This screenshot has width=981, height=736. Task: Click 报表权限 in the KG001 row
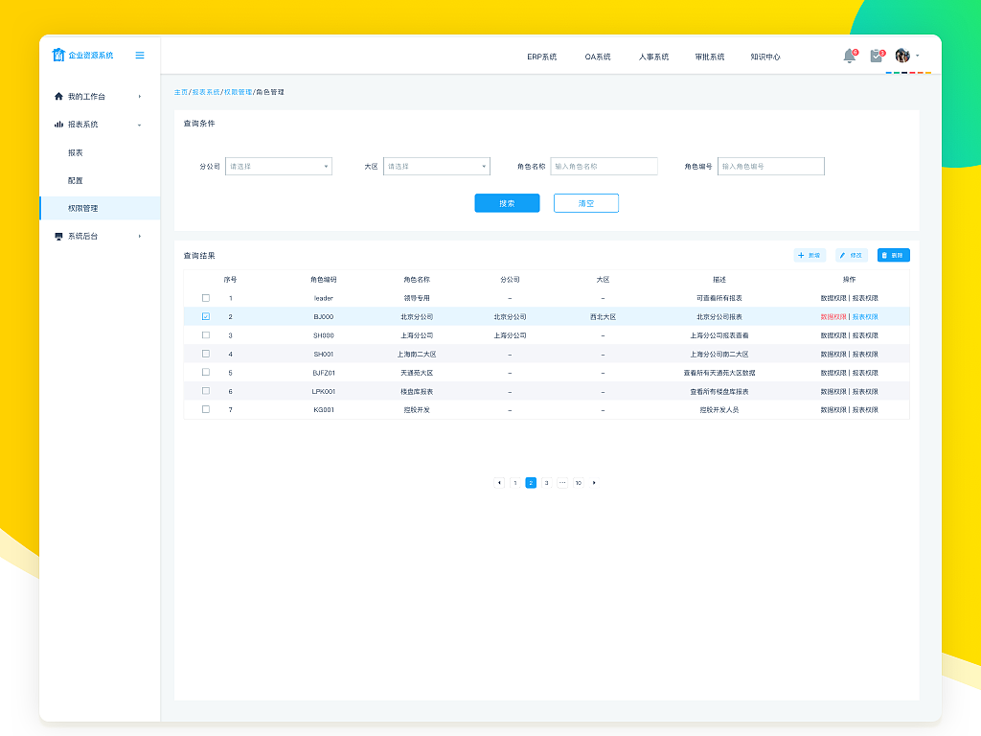tap(865, 410)
